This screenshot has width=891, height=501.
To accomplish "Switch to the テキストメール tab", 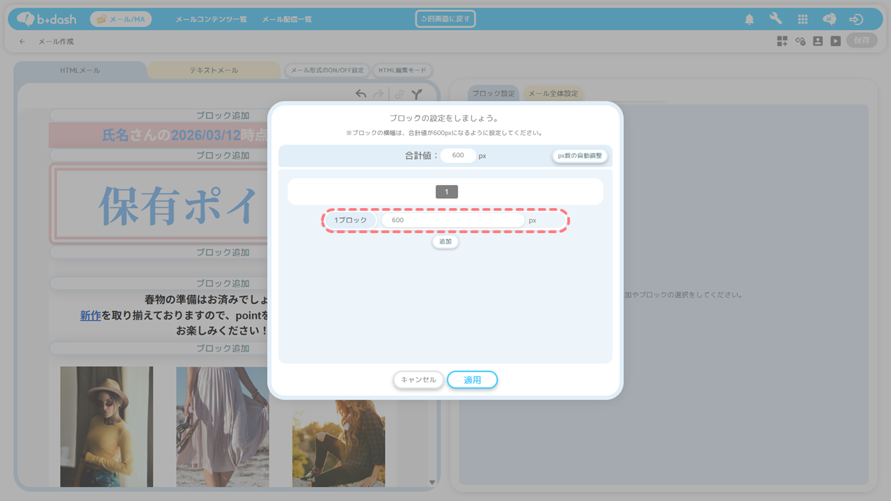I will [214, 70].
